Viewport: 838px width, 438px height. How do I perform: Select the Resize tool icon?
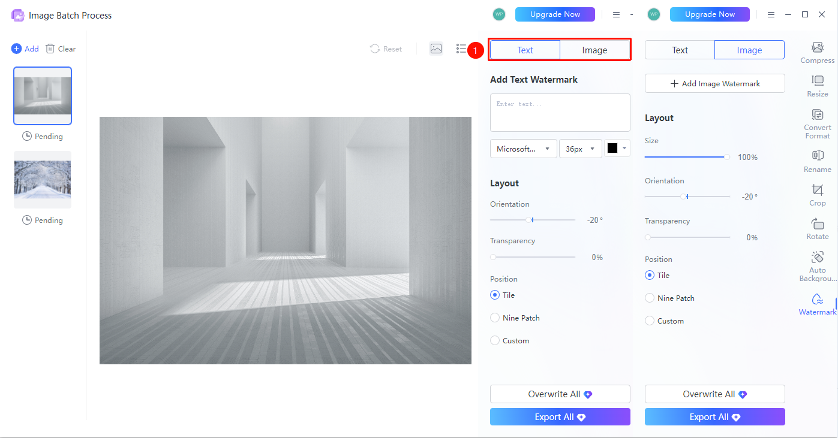coord(817,81)
